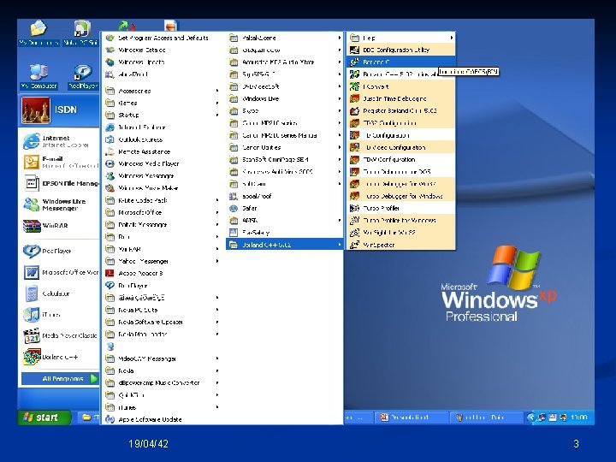Open TDW Configuration entry
616x462 pixels.
[x=400, y=159]
